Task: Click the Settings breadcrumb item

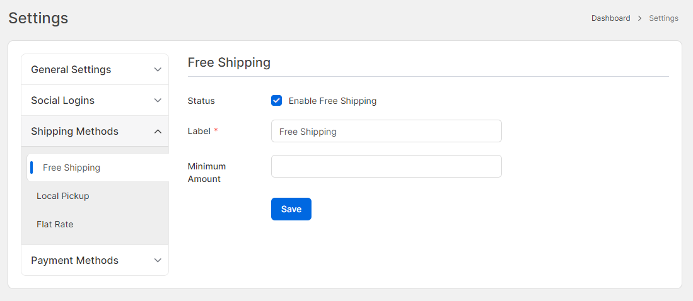Action: [663, 18]
